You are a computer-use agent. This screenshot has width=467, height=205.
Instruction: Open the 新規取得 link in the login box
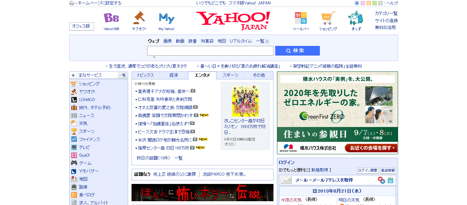(x=320, y=170)
